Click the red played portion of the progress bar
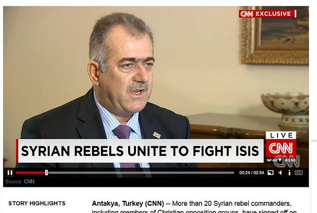The image size is (317, 213). click(x=30, y=173)
